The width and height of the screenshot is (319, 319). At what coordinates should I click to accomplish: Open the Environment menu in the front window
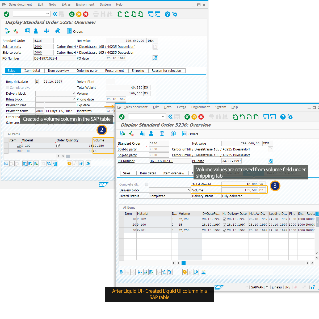click(x=200, y=107)
